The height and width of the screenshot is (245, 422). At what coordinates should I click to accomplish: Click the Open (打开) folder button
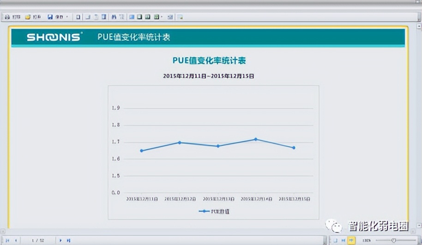click(x=33, y=17)
